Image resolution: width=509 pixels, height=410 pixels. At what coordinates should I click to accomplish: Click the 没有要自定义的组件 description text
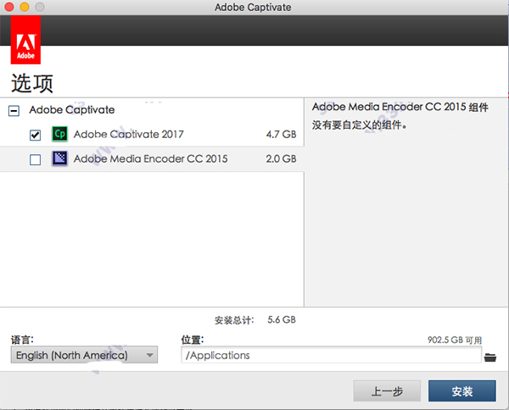(360, 125)
